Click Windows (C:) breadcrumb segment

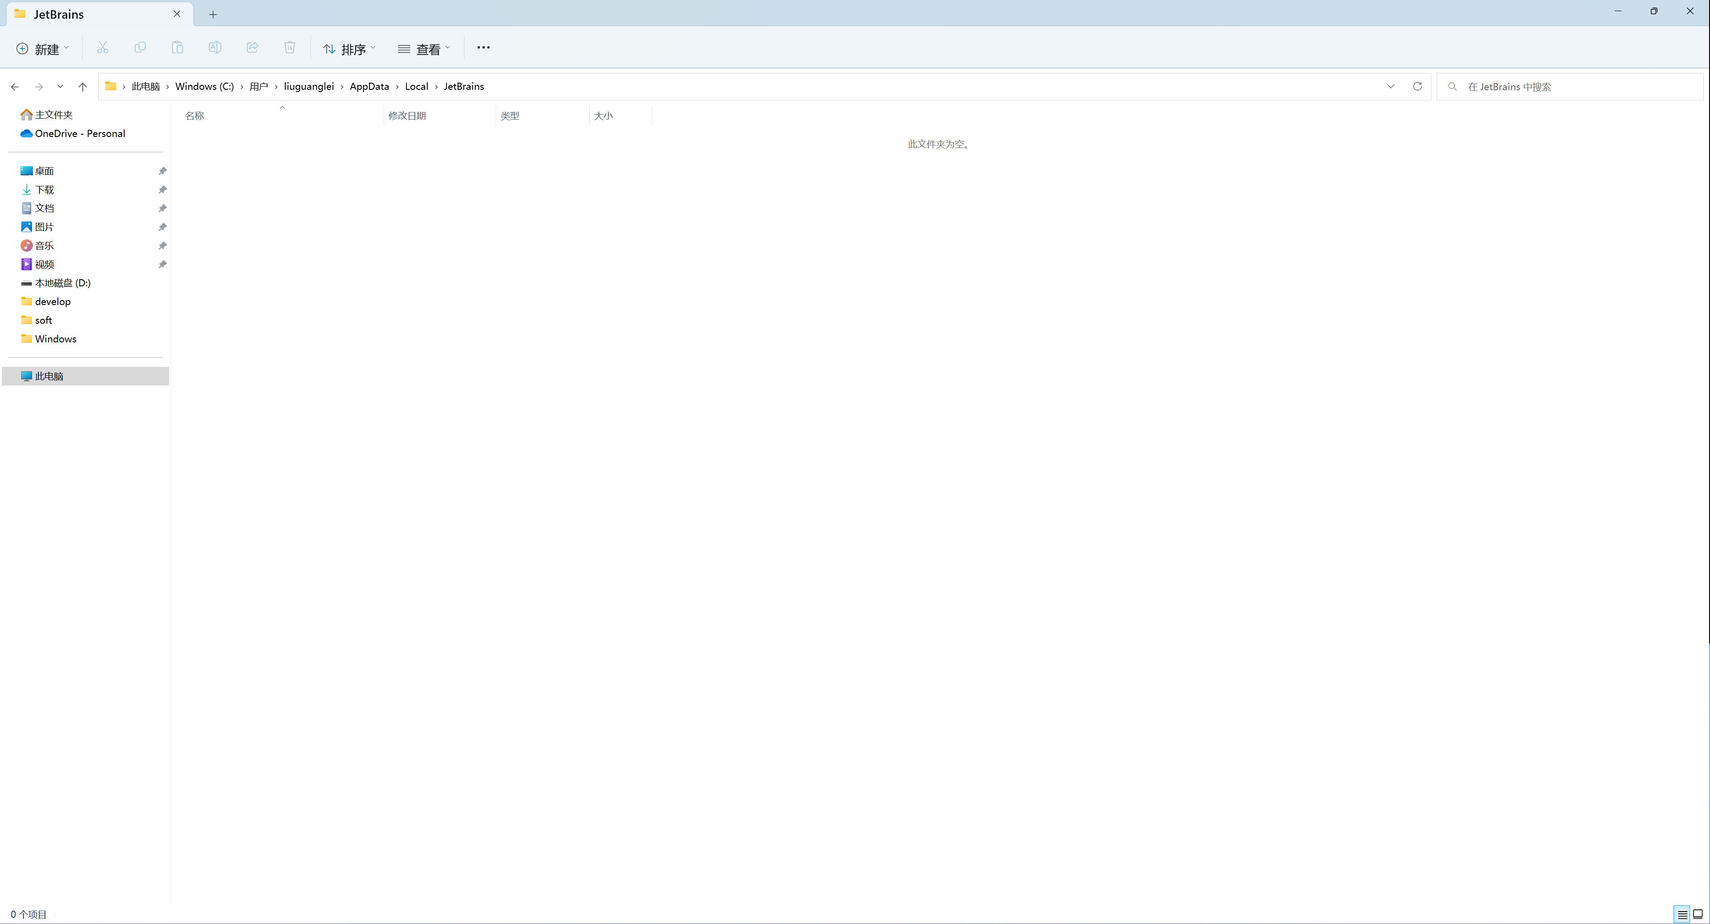tap(204, 86)
